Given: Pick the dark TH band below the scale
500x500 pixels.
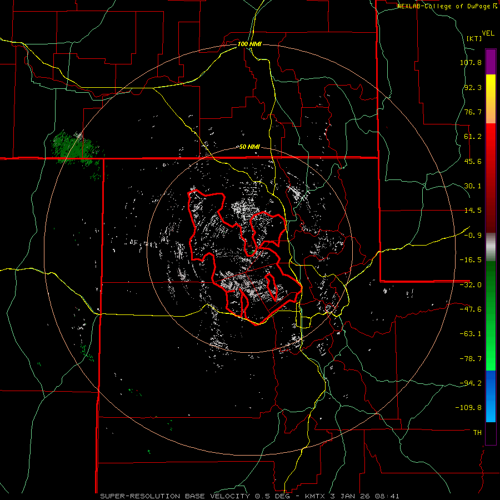Looking at the screenshot, I should point(491,433).
